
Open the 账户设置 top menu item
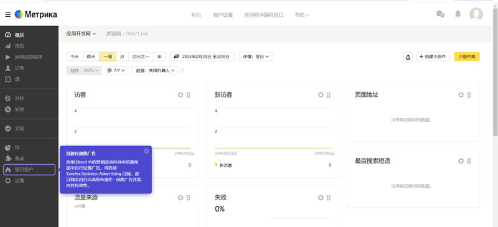tap(223, 15)
